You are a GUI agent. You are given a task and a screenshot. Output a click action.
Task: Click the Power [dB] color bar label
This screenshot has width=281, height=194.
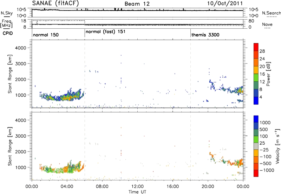[x=268, y=74]
